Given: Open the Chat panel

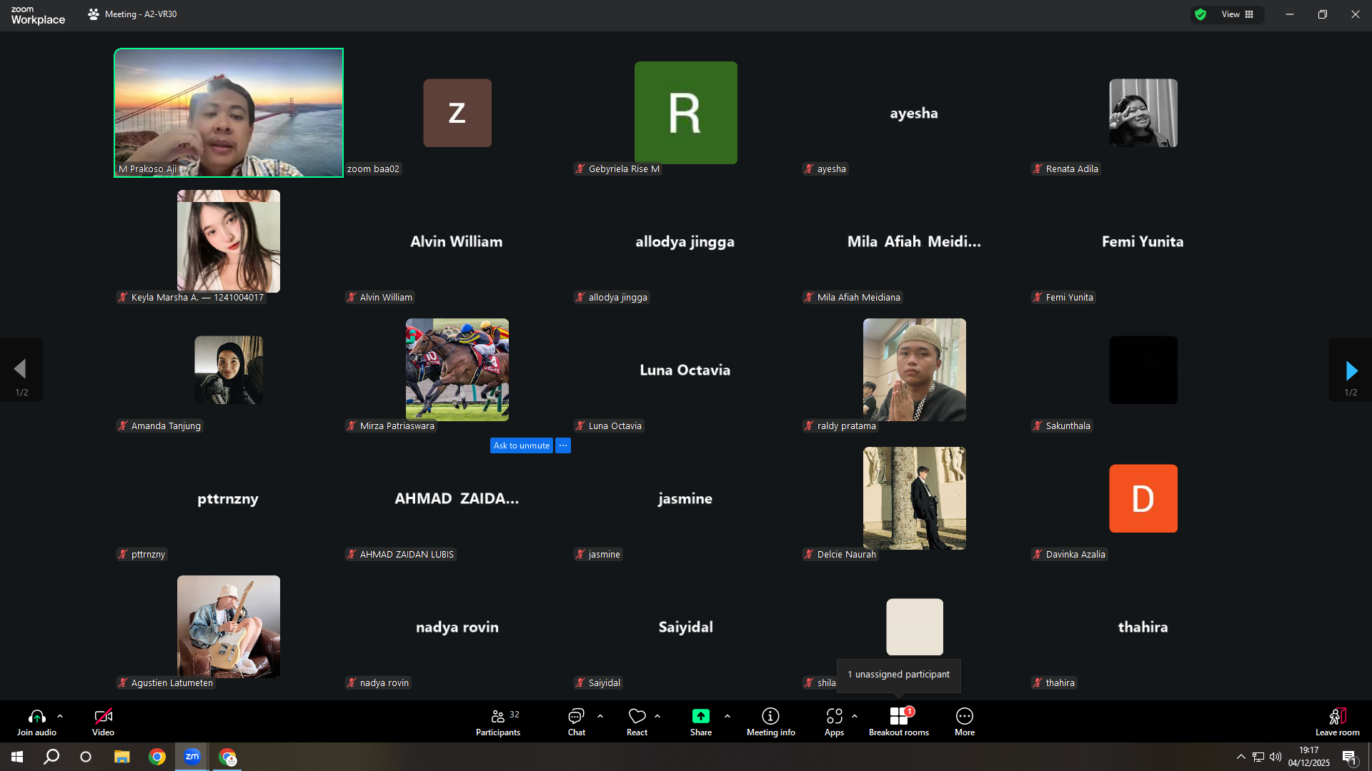Looking at the screenshot, I should pyautogui.click(x=576, y=722).
